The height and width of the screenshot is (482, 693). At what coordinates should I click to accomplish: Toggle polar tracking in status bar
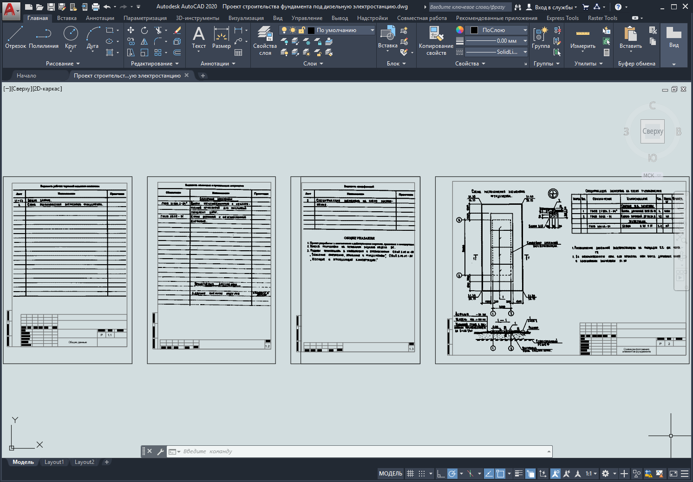(x=452, y=474)
